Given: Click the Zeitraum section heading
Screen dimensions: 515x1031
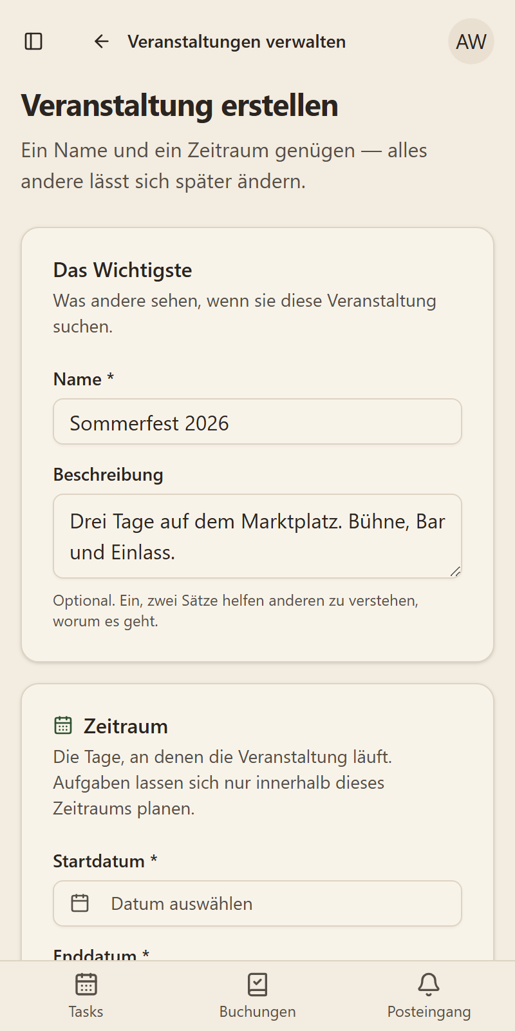Looking at the screenshot, I should coord(126,726).
